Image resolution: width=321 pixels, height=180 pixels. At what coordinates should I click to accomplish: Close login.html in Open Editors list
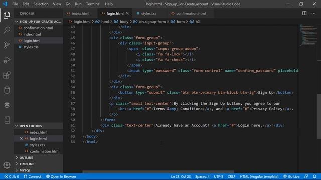21,139
